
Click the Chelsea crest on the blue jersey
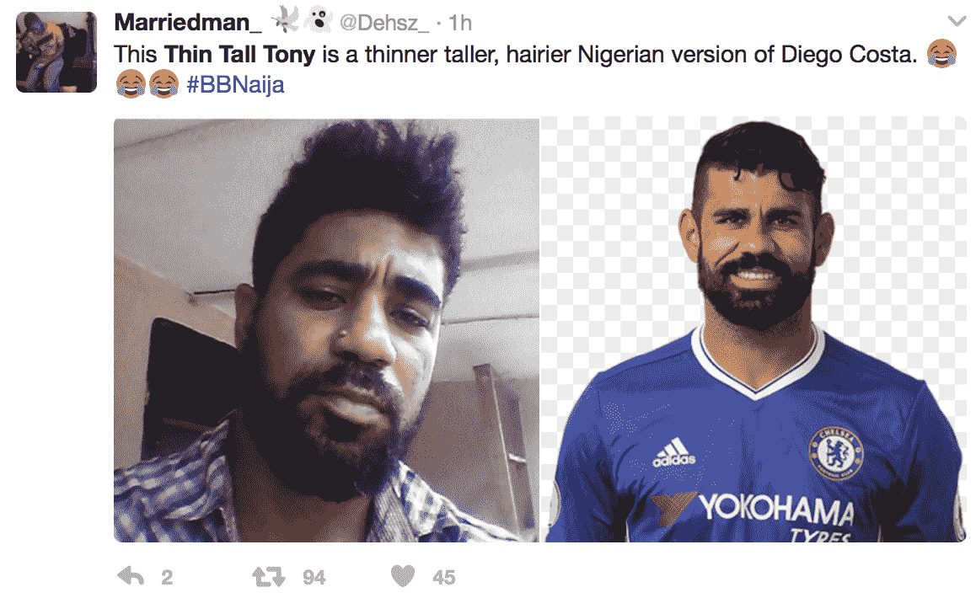[836, 449]
